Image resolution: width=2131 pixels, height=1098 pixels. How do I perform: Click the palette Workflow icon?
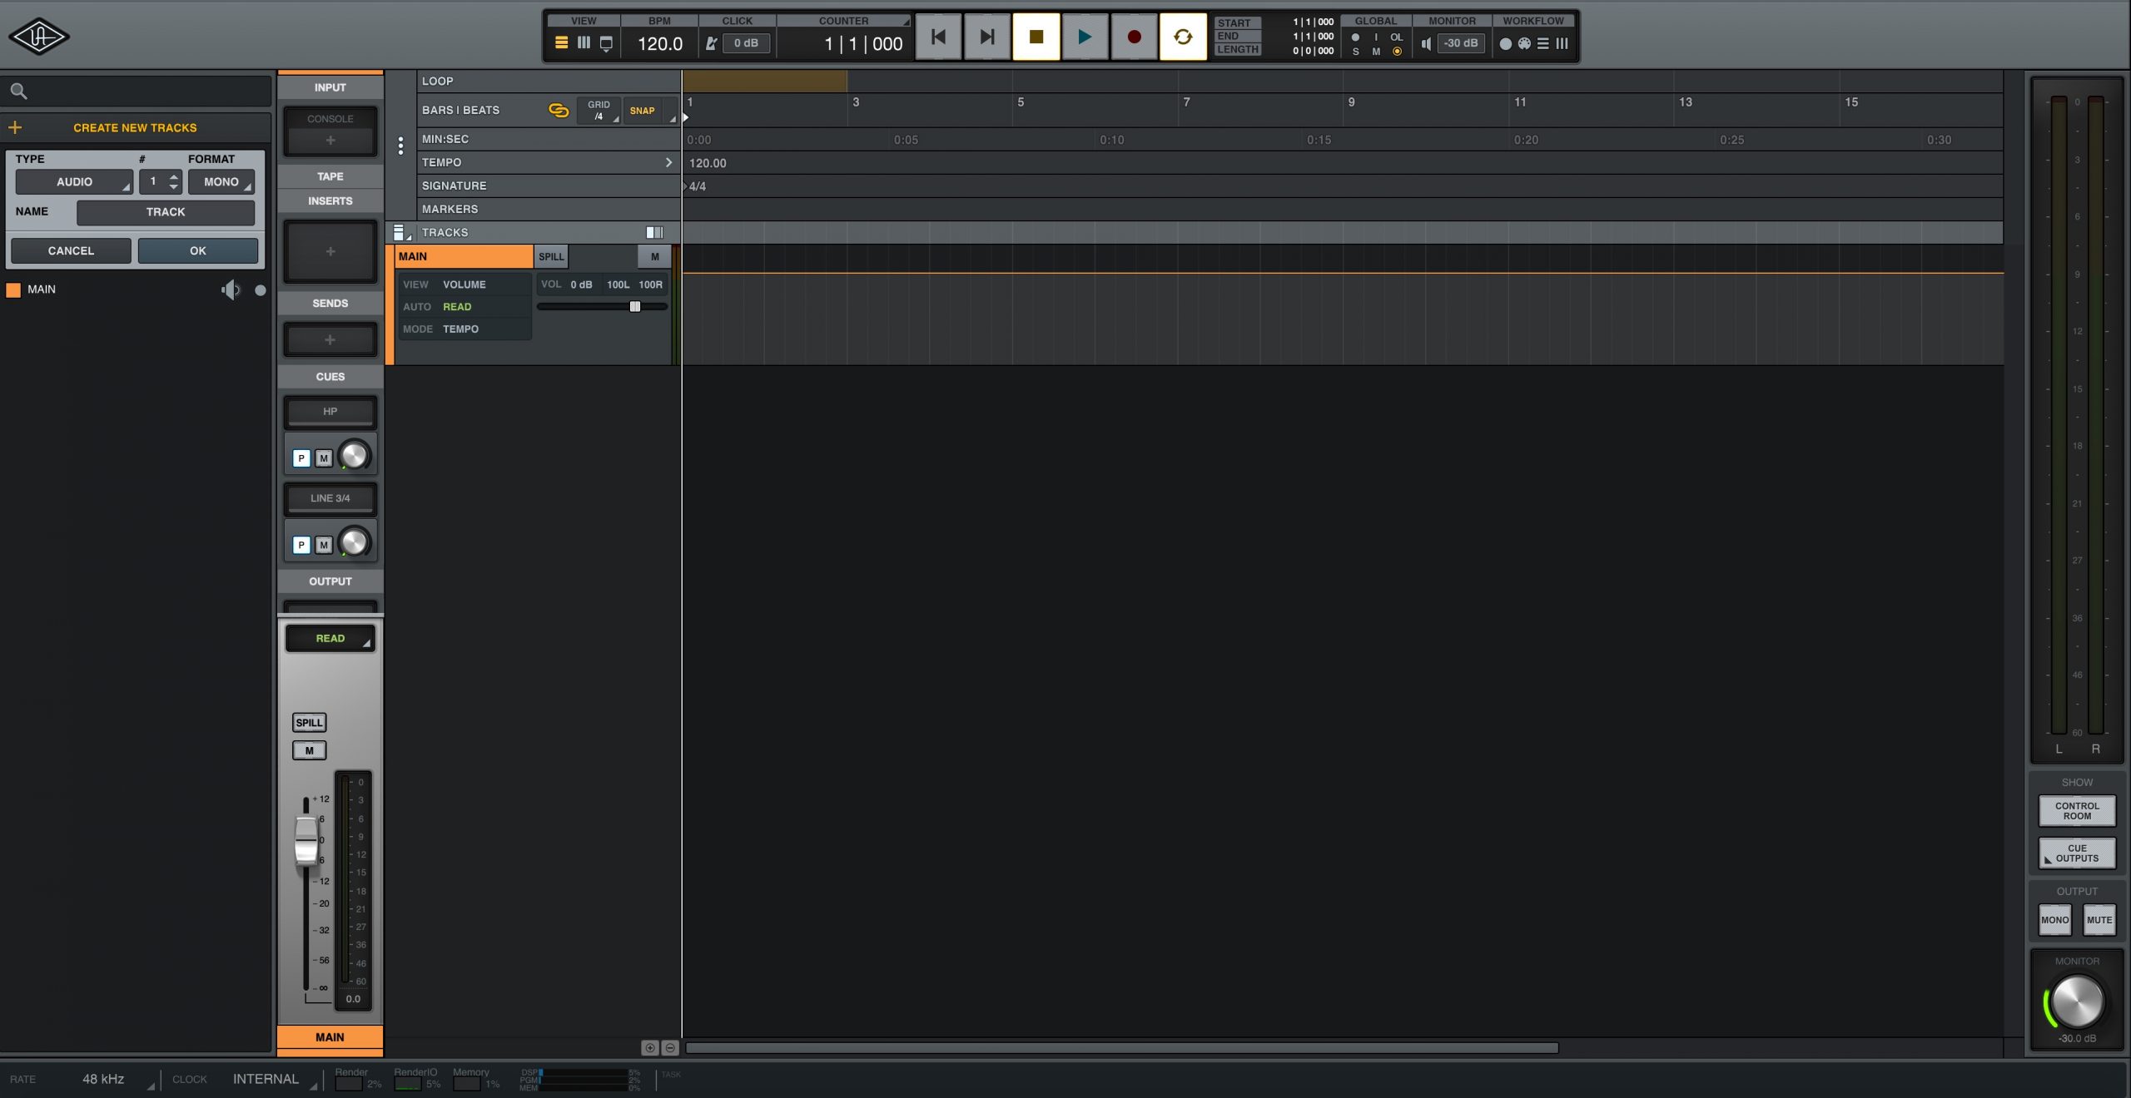(x=1524, y=43)
